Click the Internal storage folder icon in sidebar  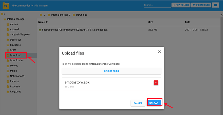click(x=5, y=19)
